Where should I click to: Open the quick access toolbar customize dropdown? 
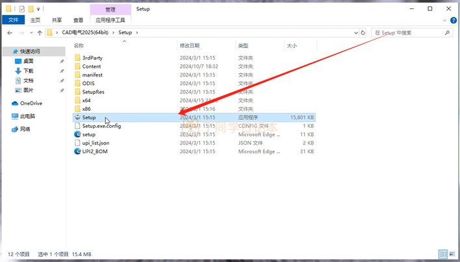click(x=38, y=9)
